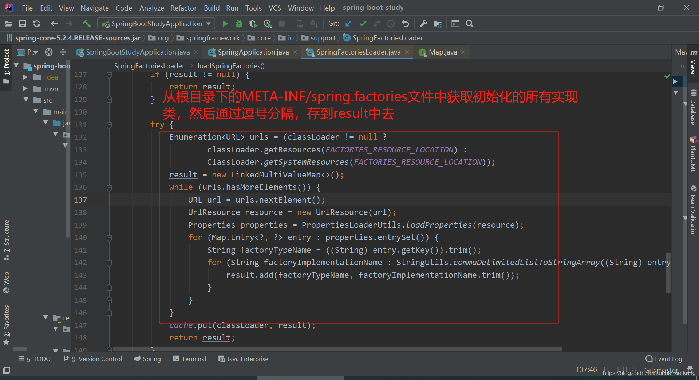699x380 pixels.
Task: Click the editor vertical scrollbar thumb
Action: tap(668, 273)
